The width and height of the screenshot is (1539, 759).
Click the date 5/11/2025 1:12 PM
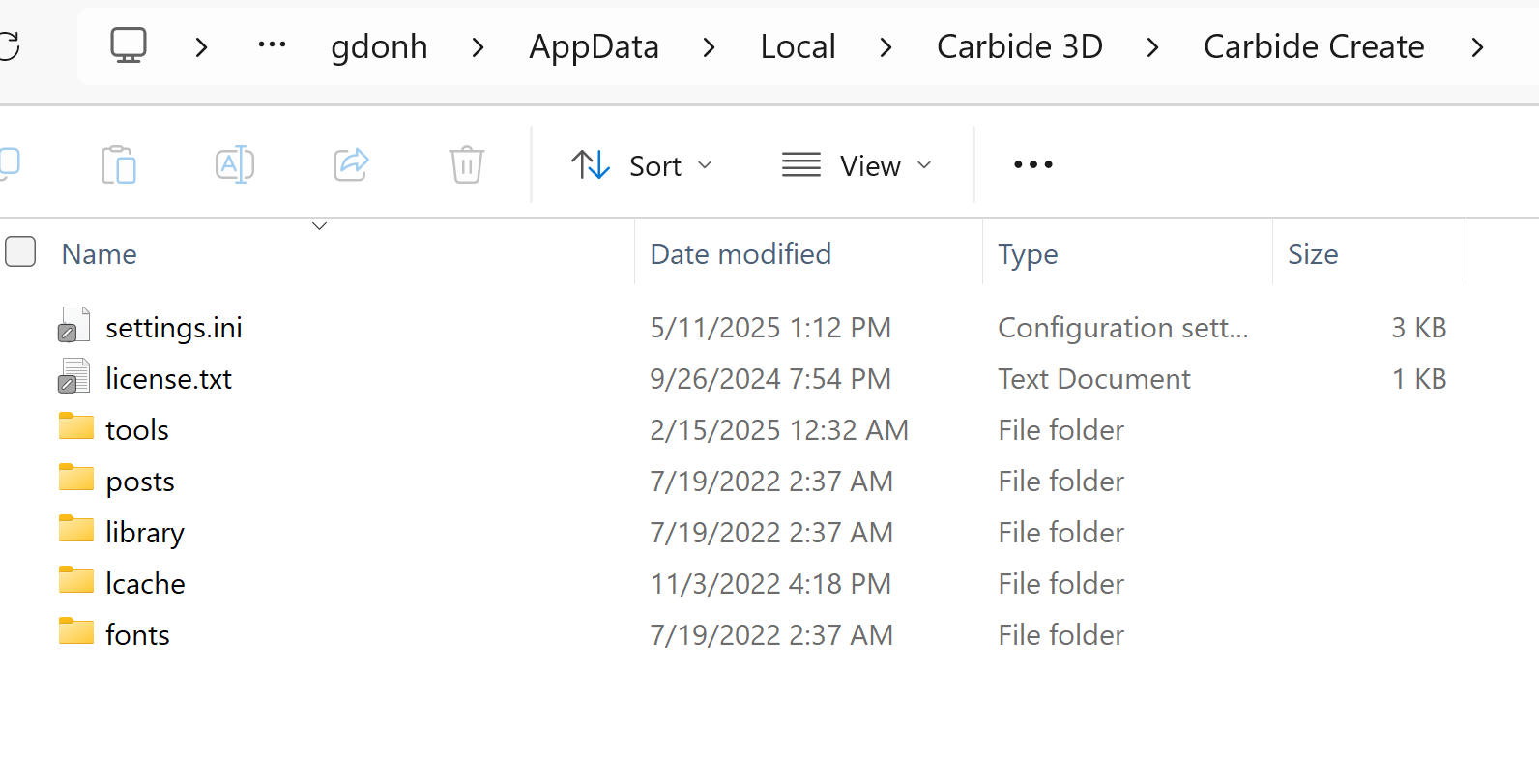pyautogui.click(x=770, y=328)
